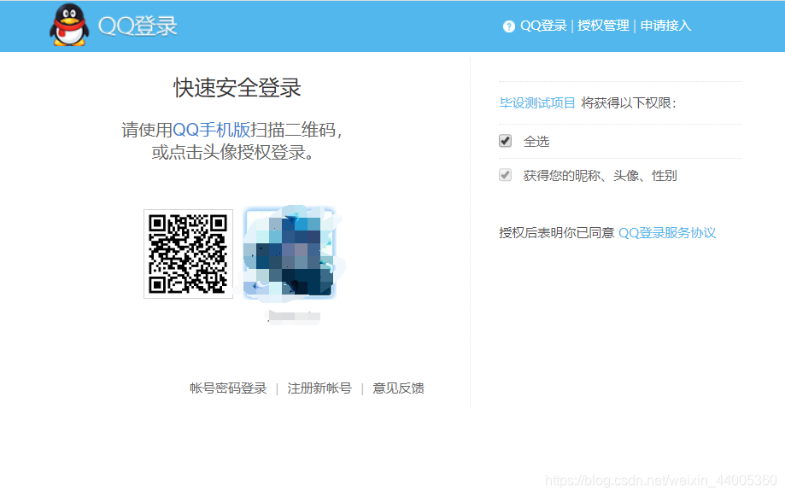Toggle 获得您的昵称、头像、性别 checkbox
This screenshot has height=496, width=785.
(x=505, y=175)
